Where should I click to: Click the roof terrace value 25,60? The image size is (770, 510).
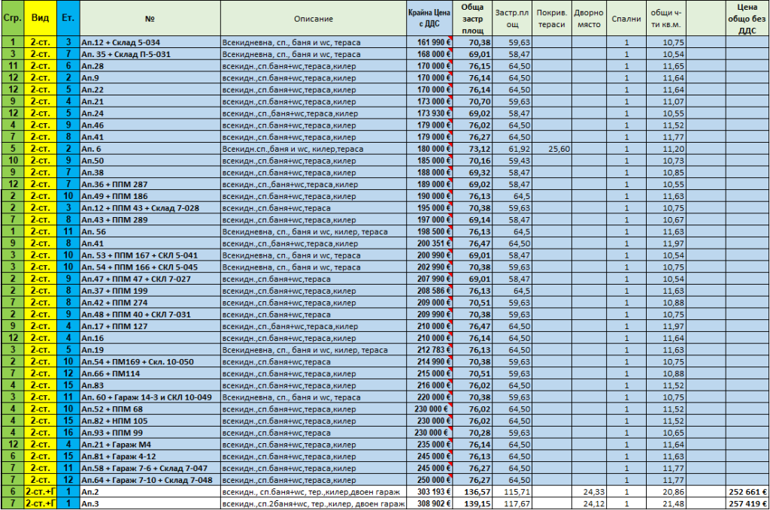552,149
